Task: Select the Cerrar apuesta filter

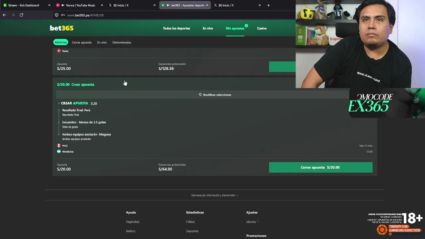Action: point(82,42)
